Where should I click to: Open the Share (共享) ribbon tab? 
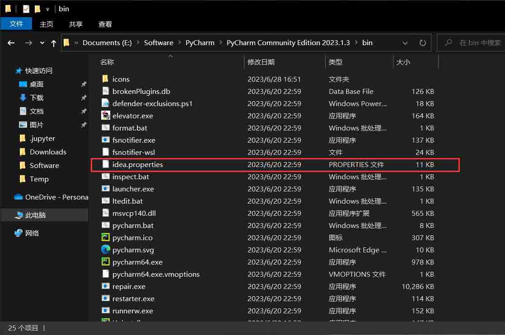point(76,24)
